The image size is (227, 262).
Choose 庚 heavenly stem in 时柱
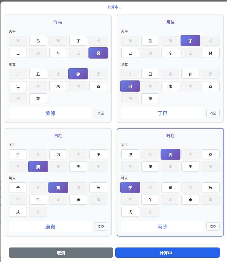(150, 167)
